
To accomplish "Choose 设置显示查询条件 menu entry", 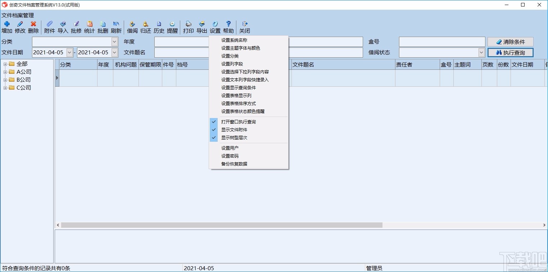I will (x=249, y=88).
